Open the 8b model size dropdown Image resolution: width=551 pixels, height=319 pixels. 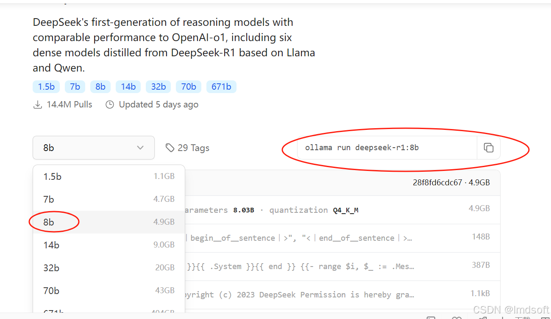click(94, 148)
